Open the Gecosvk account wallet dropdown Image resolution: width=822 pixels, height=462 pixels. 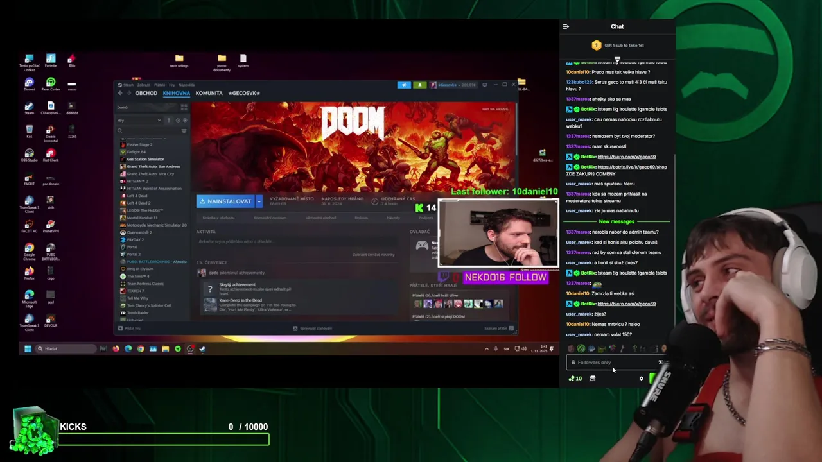[x=453, y=85]
